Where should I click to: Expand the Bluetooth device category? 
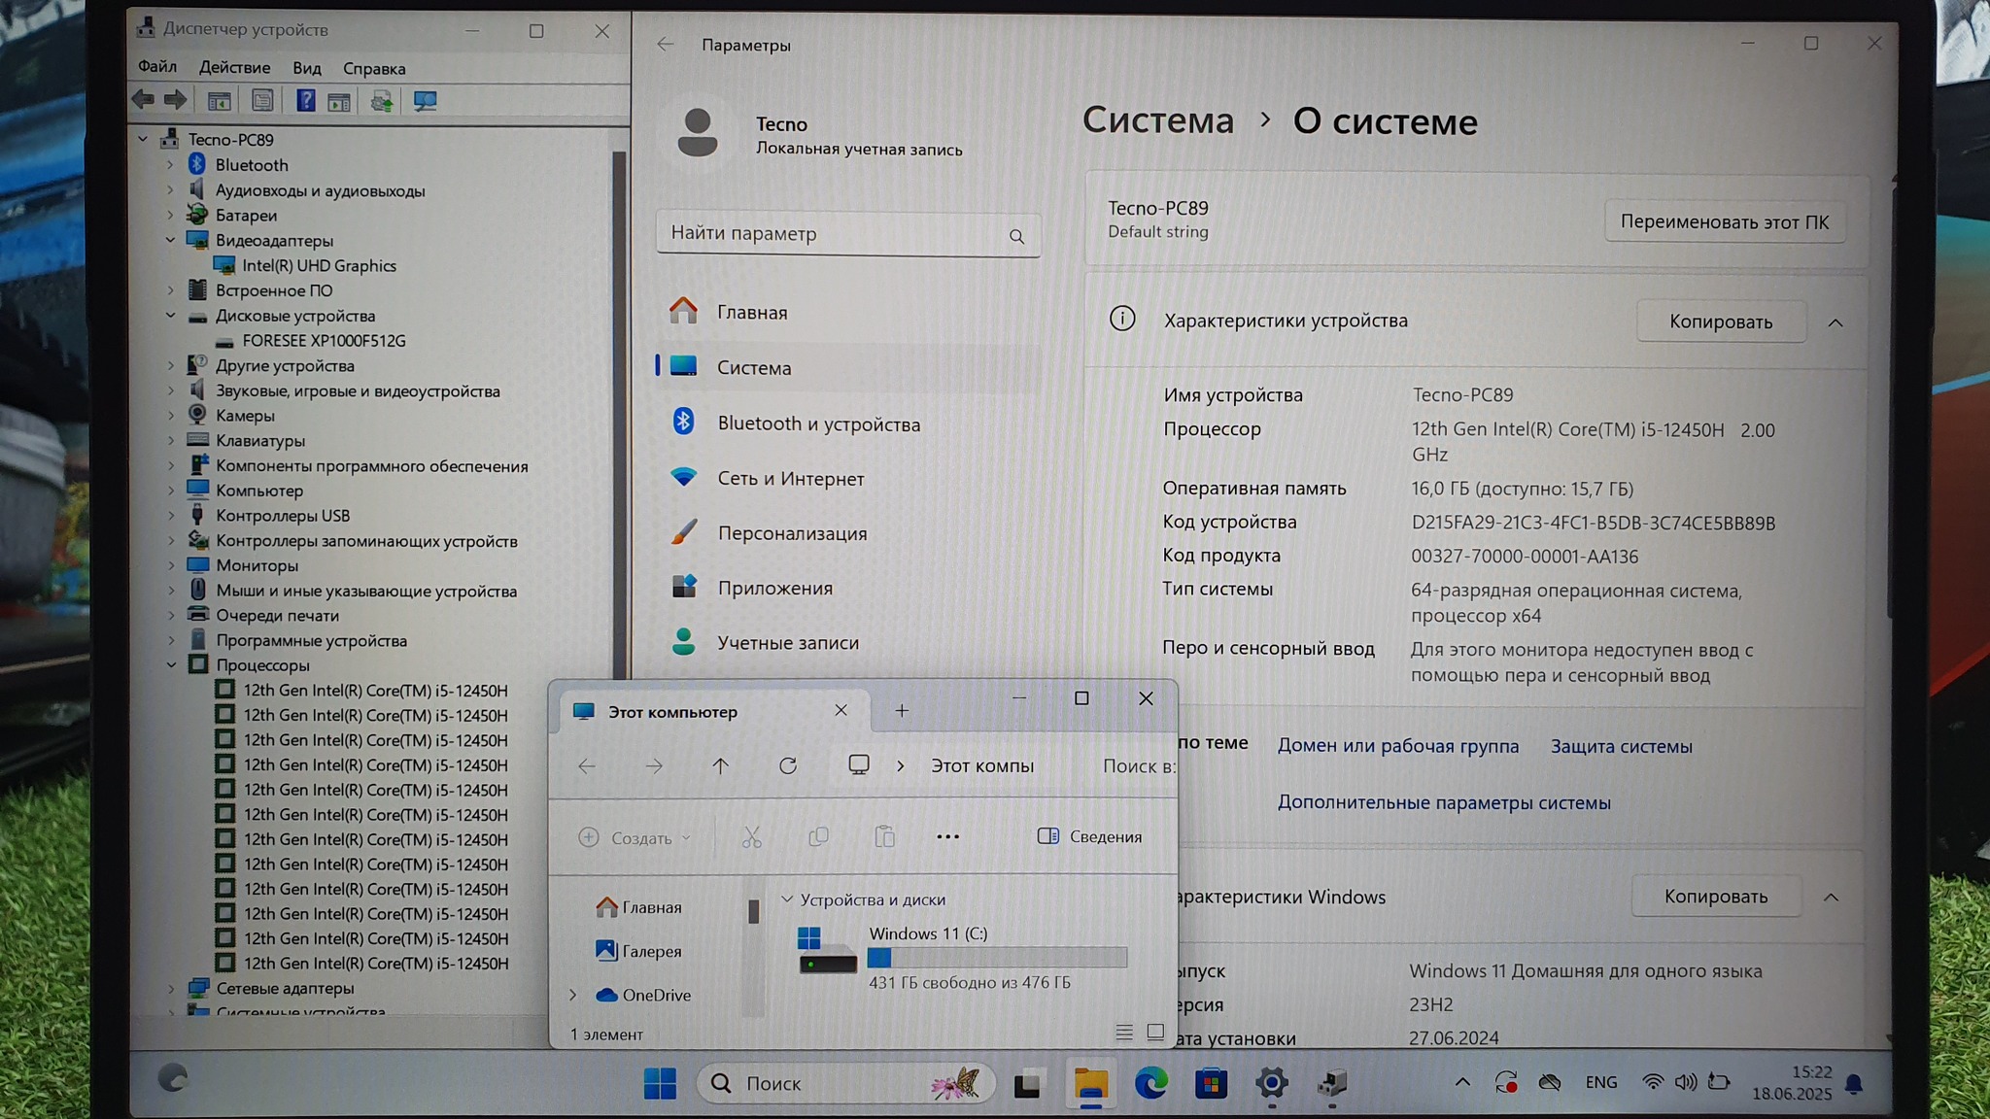pos(171,165)
